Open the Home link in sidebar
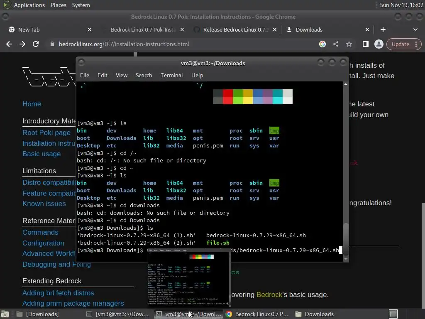The height and width of the screenshot is (319, 425). pyautogui.click(x=32, y=104)
